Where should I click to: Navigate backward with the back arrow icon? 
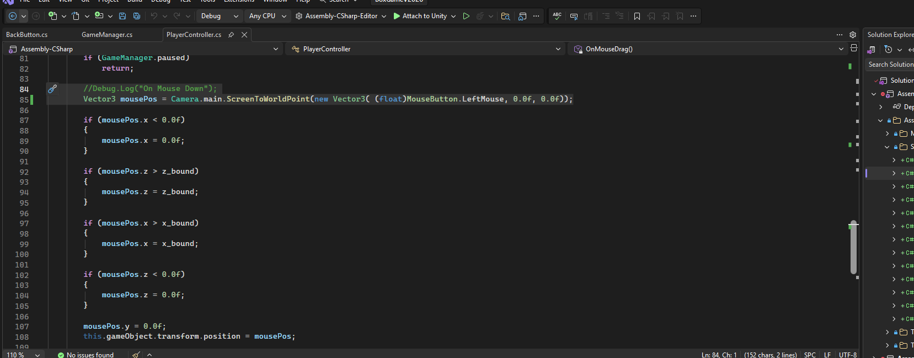tap(12, 16)
